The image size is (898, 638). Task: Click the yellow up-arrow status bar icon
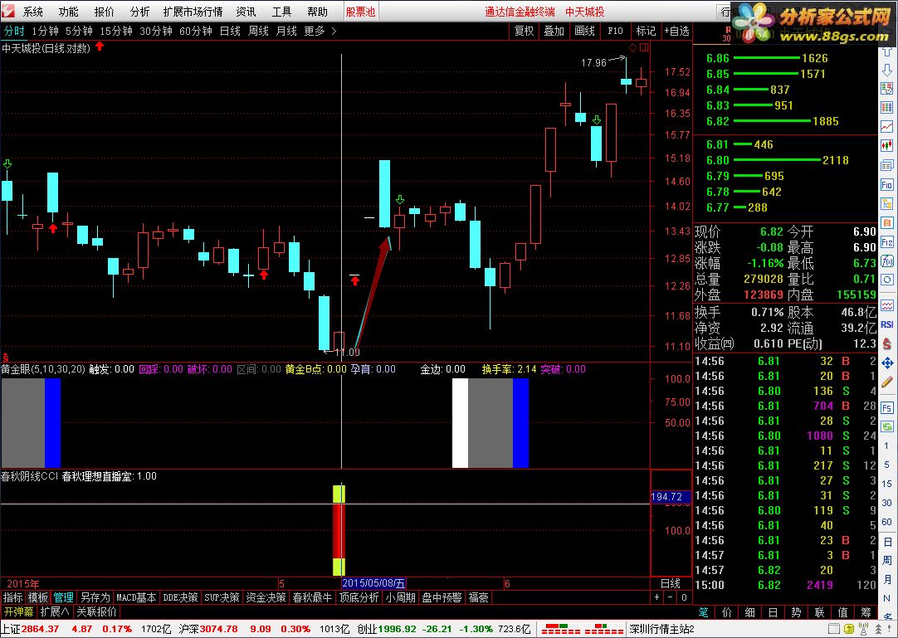849,629
